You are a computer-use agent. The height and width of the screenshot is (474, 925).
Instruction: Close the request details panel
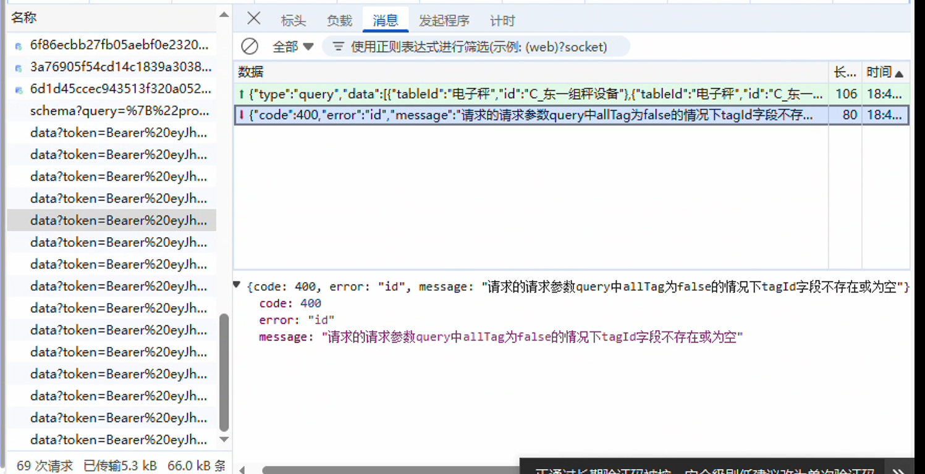[253, 19]
